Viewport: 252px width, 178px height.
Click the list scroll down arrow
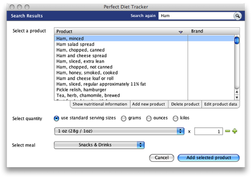coord(237,97)
